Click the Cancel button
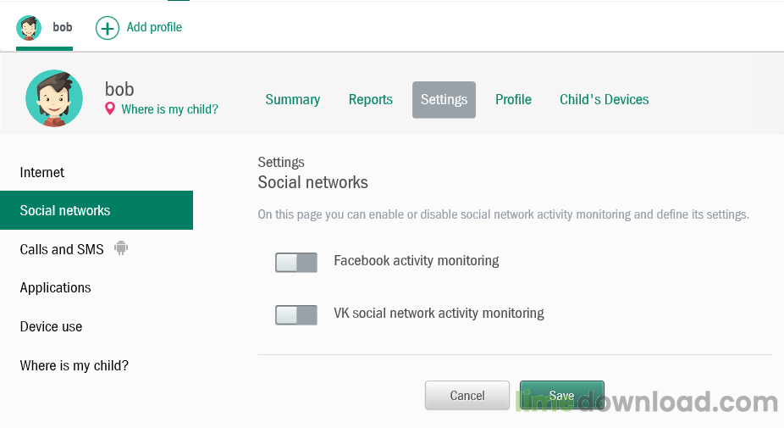This screenshot has width=784, height=428. [x=467, y=395]
